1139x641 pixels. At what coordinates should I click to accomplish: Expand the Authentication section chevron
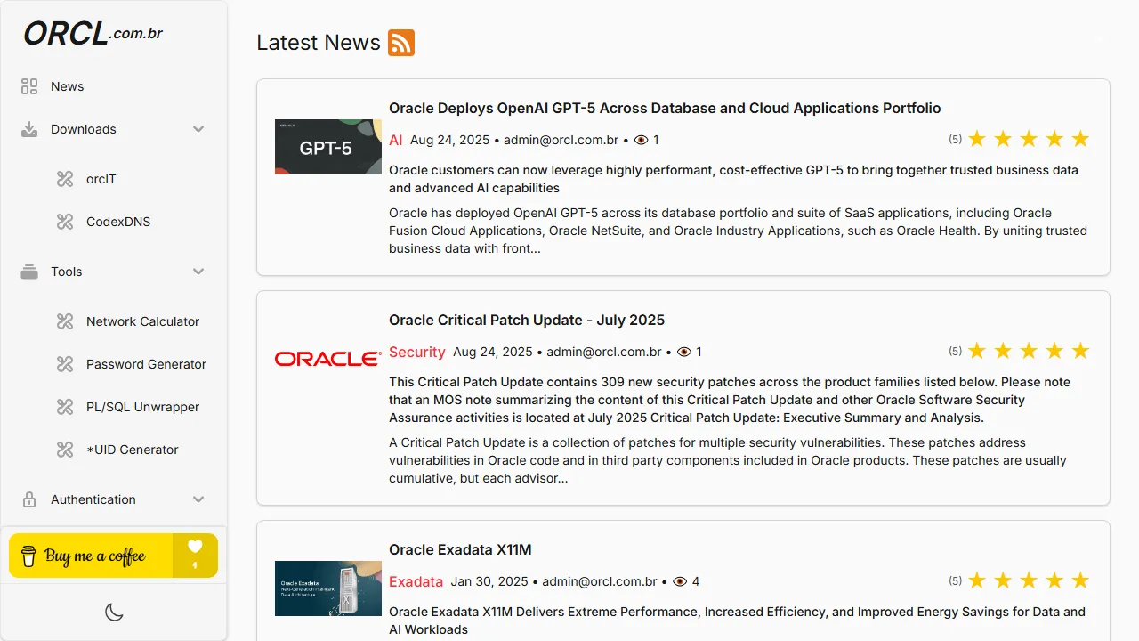(198, 499)
